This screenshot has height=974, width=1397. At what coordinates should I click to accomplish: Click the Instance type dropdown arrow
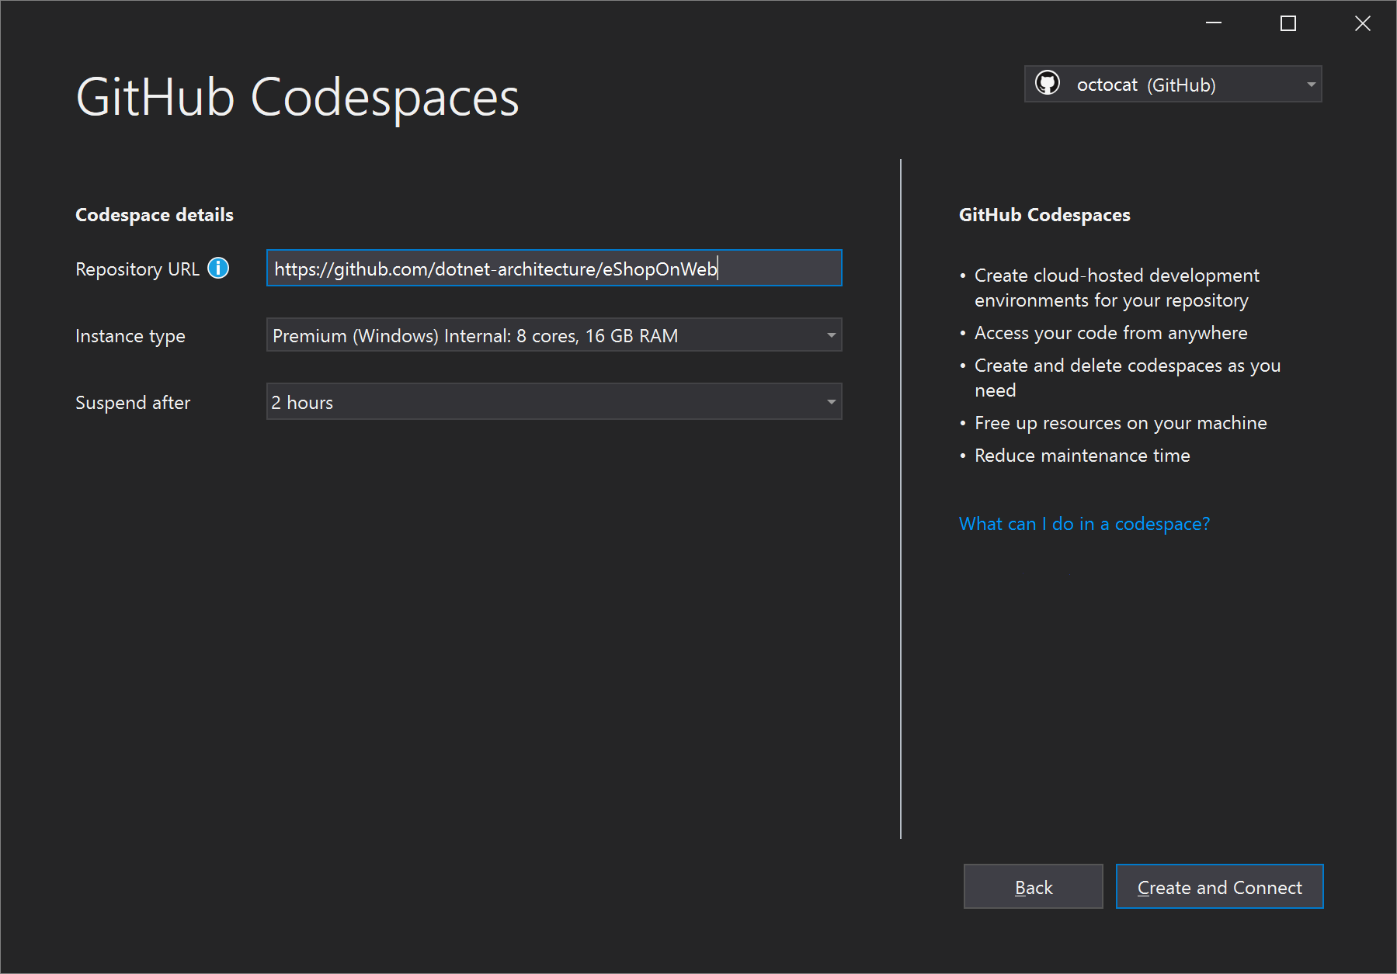(830, 335)
